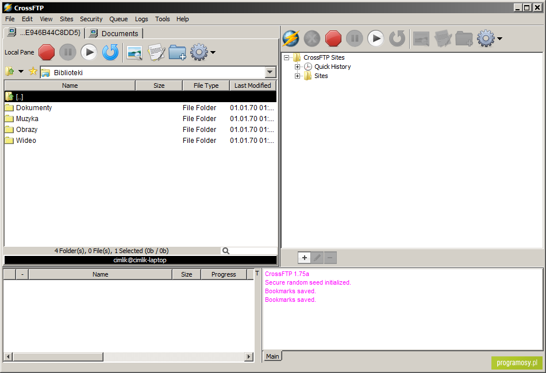Switch to the ...E946B44C8DD5} tab
This screenshot has width=546, height=373.
click(45, 33)
